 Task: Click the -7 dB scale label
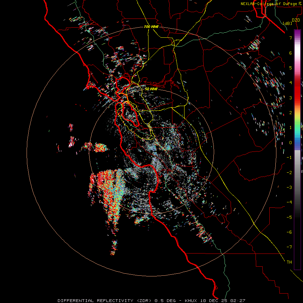click(x=289, y=247)
